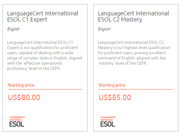
Task: Click the small red 'LanguageCert International' text in C1 logo
Action: [x=17, y=118]
